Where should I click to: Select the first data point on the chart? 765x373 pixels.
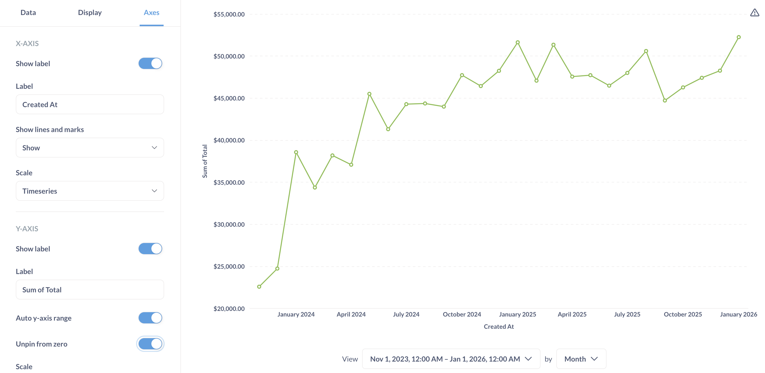[259, 286]
